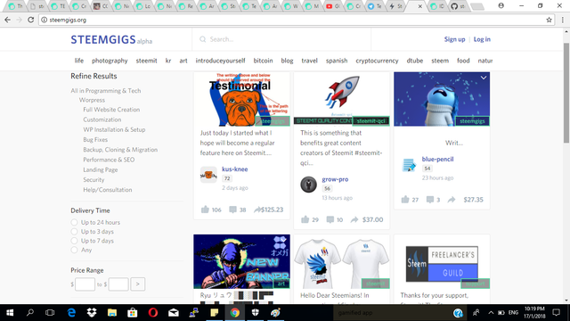Open Chrome menu with three dots
Screen dimensions: 570x321
click(562, 20)
